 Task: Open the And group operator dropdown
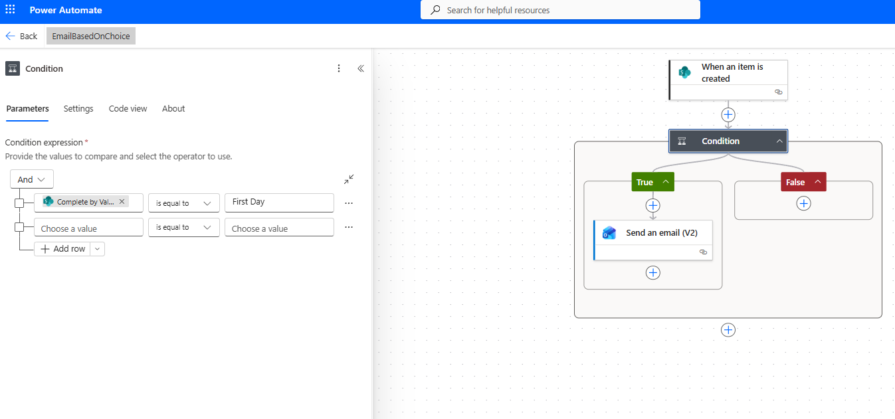32,179
